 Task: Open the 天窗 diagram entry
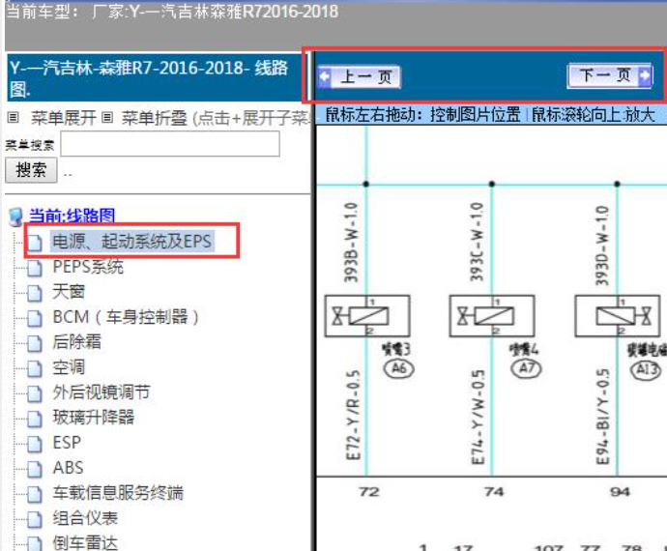(69, 292)
